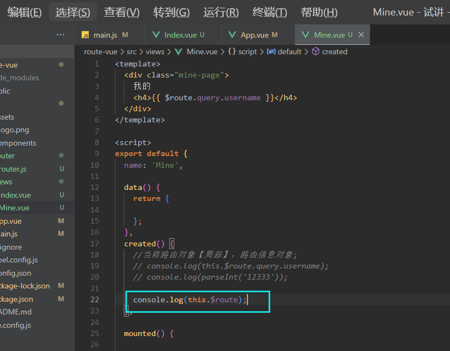Open the ogo.png file in explorer
This screenshot has height=351, width=450.
37,130
